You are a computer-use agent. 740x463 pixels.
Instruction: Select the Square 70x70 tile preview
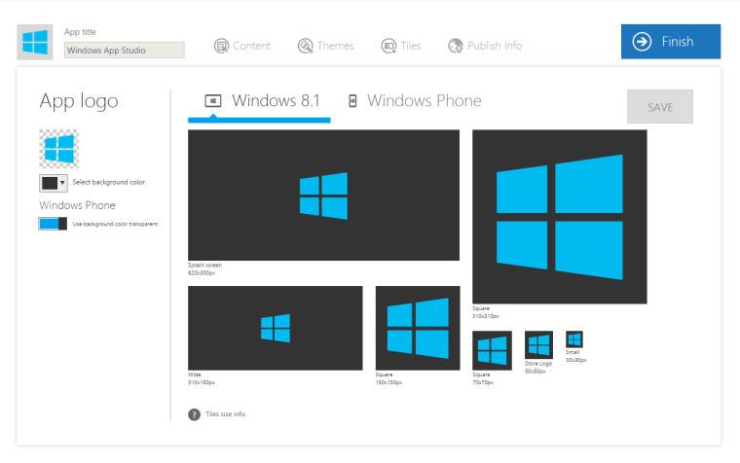(493, 351)
